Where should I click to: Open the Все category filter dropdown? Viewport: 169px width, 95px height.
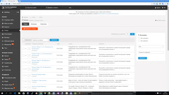[151, 46]
